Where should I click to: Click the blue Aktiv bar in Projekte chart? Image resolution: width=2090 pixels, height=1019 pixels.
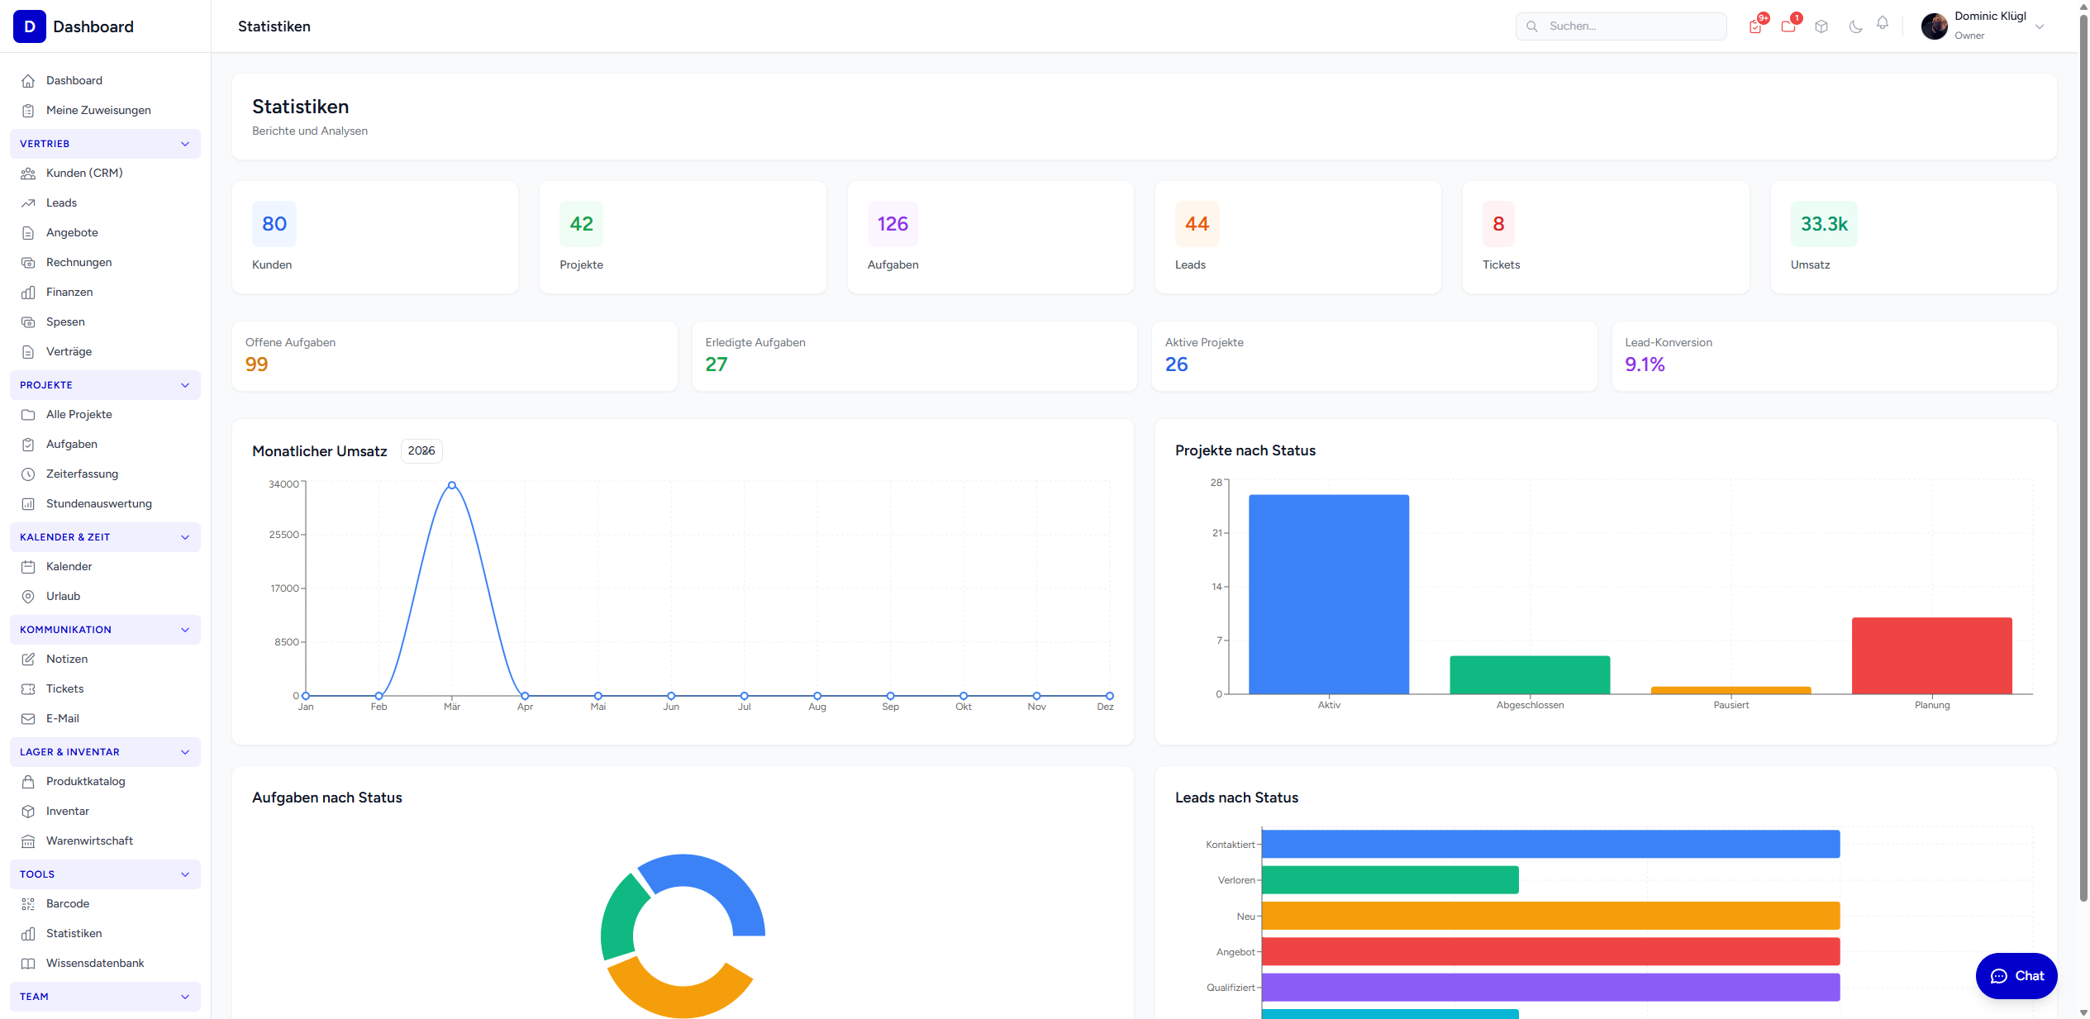point(1329,594)
